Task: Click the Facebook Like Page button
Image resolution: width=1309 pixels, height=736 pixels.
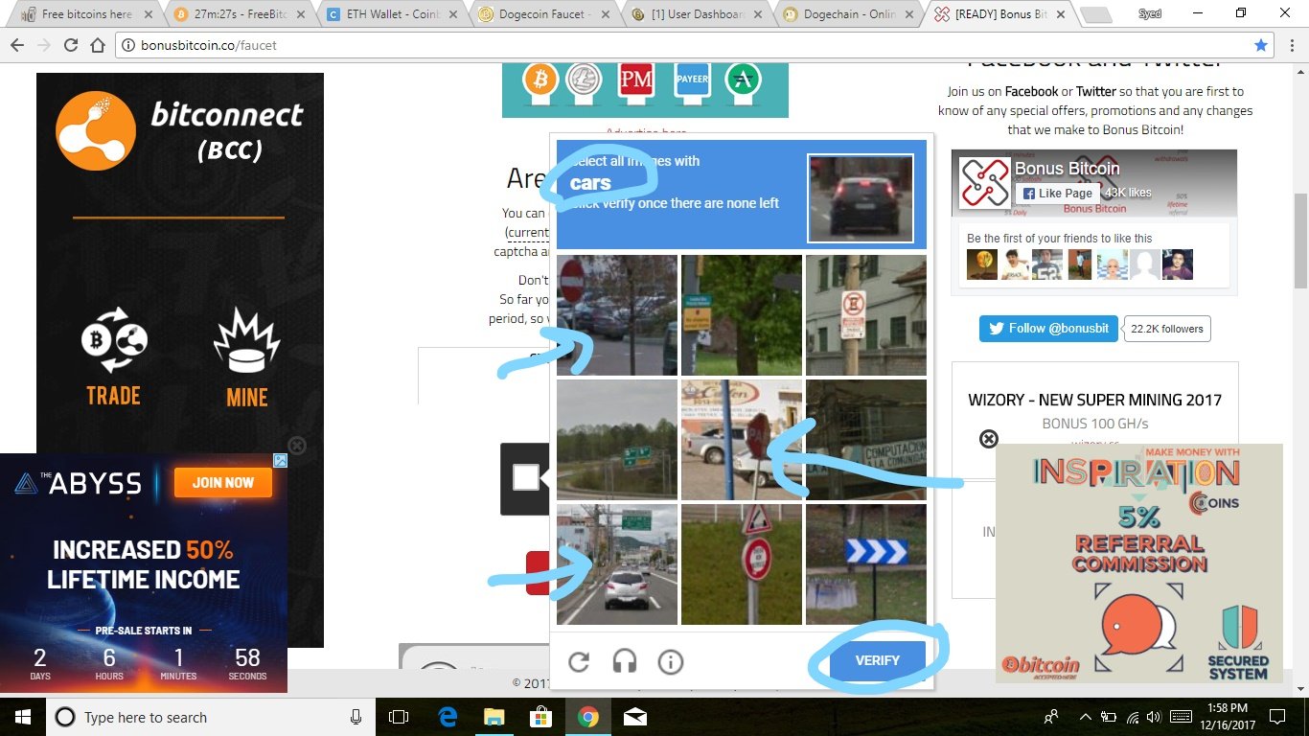Action: point(1057,193)
